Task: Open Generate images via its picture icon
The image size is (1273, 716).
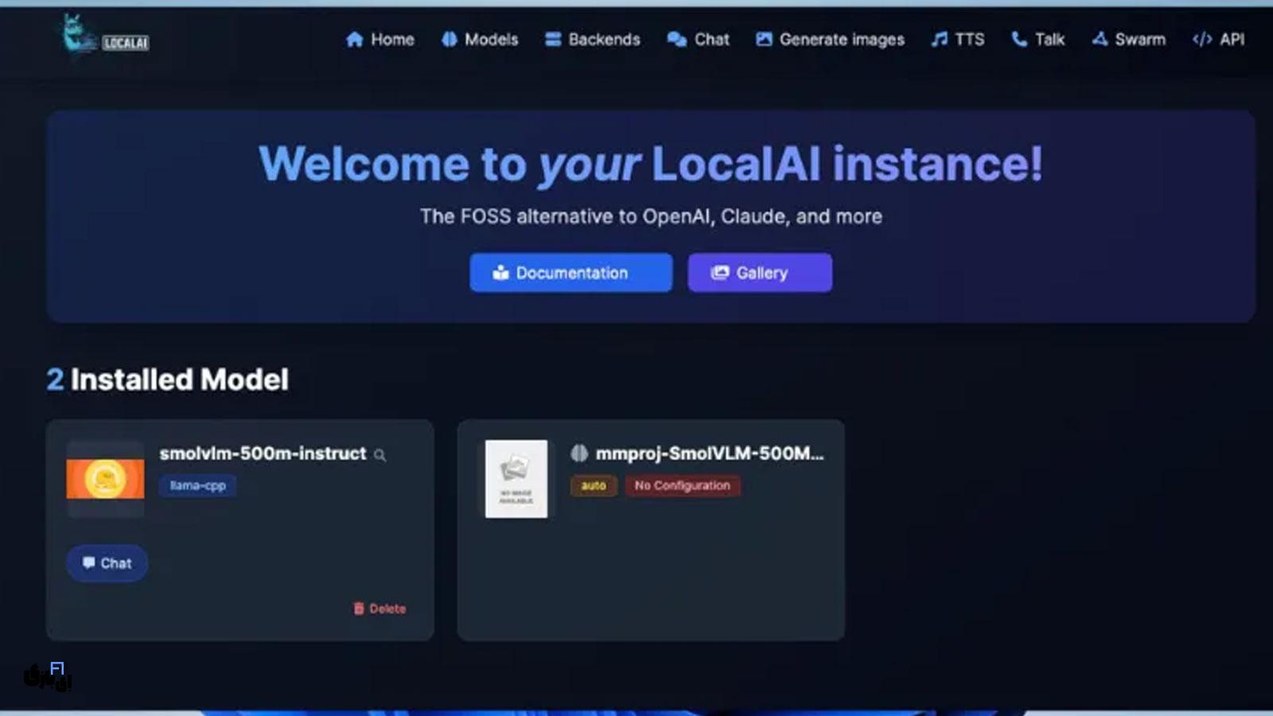Action: pos(764,38)
